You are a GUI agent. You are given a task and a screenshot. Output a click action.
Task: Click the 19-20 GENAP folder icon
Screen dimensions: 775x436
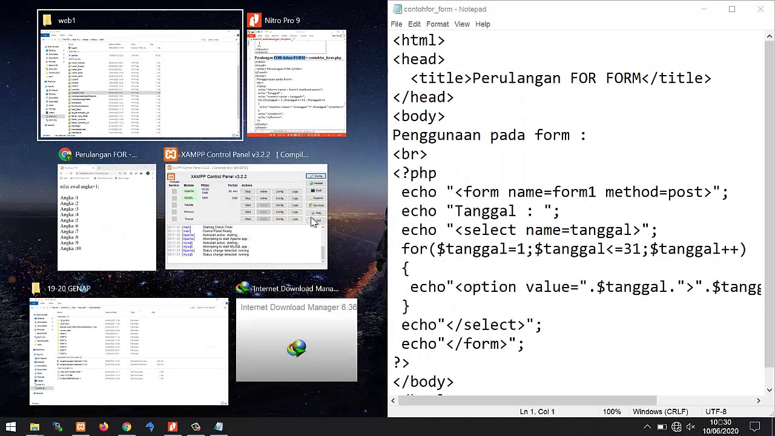pos(36,288)
